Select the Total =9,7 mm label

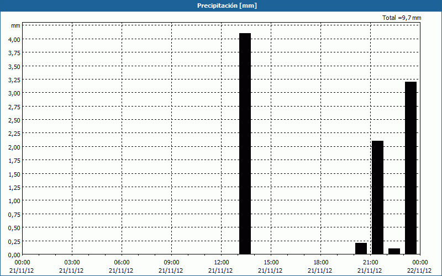pyautogui.click(x=402, y=18)
